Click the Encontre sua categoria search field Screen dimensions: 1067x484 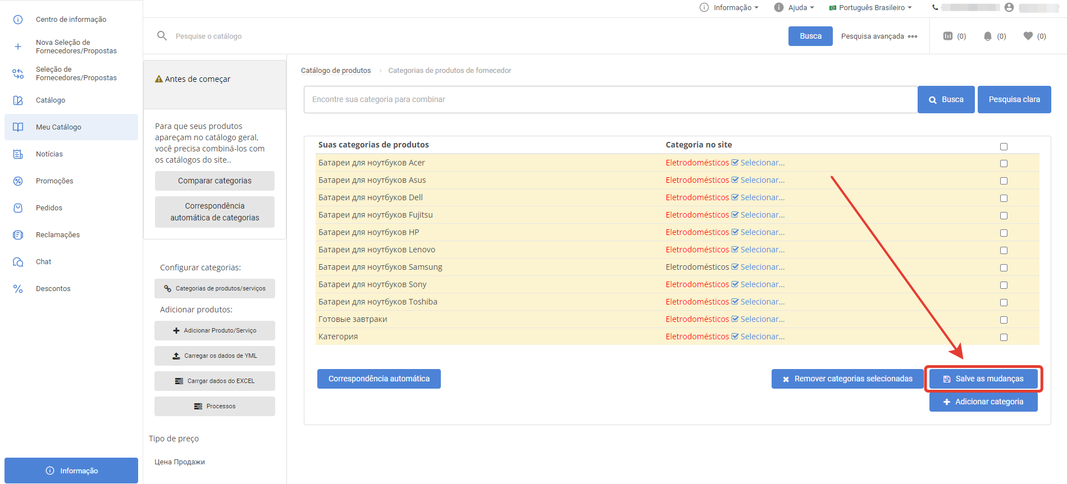coord(610,99)
